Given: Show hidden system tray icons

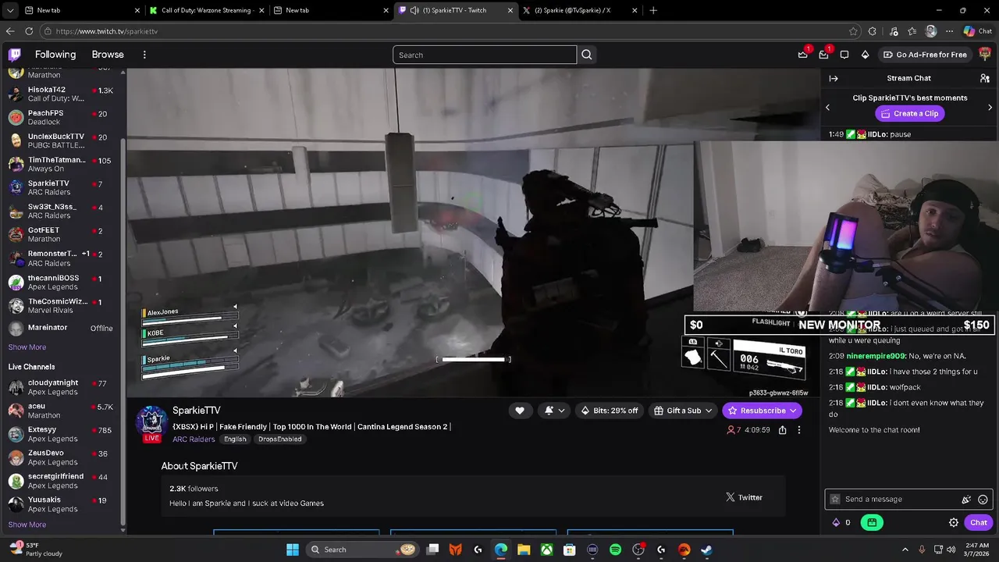Looking at the screenshot, I should click(905, 550).
